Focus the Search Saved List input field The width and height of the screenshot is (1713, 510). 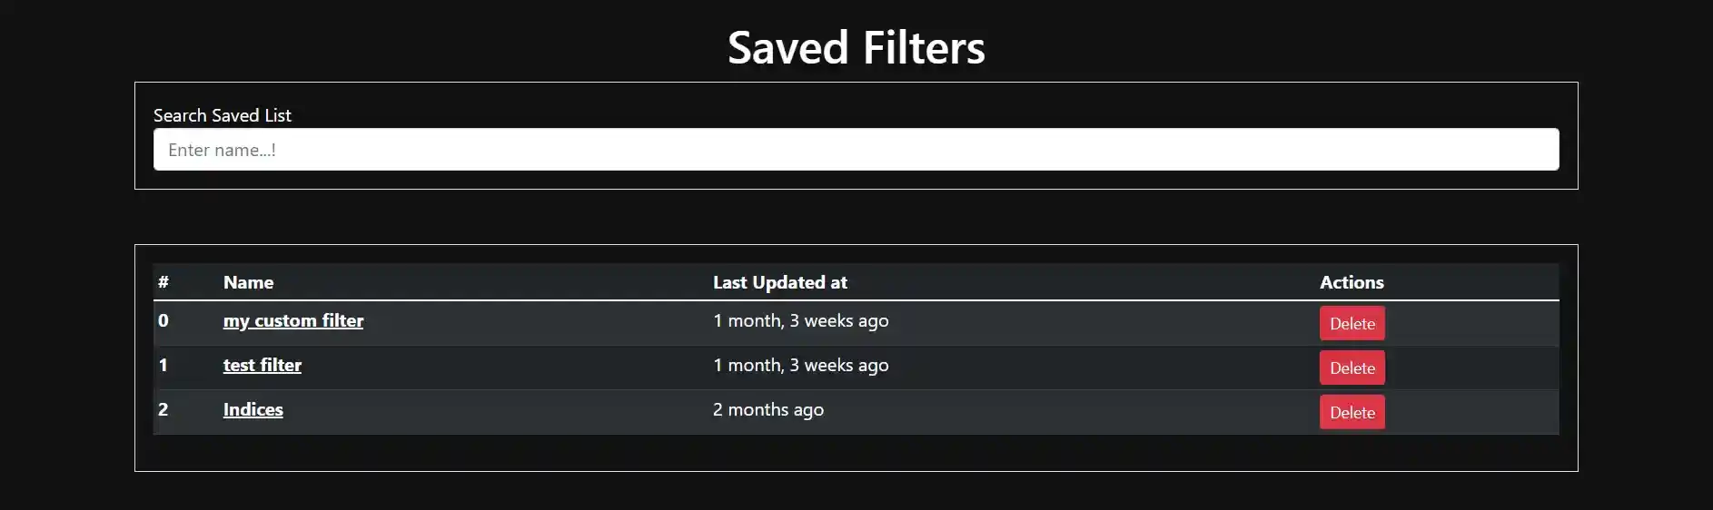(856, 150)
